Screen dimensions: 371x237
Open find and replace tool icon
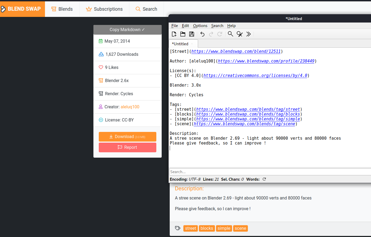[240, 34]
